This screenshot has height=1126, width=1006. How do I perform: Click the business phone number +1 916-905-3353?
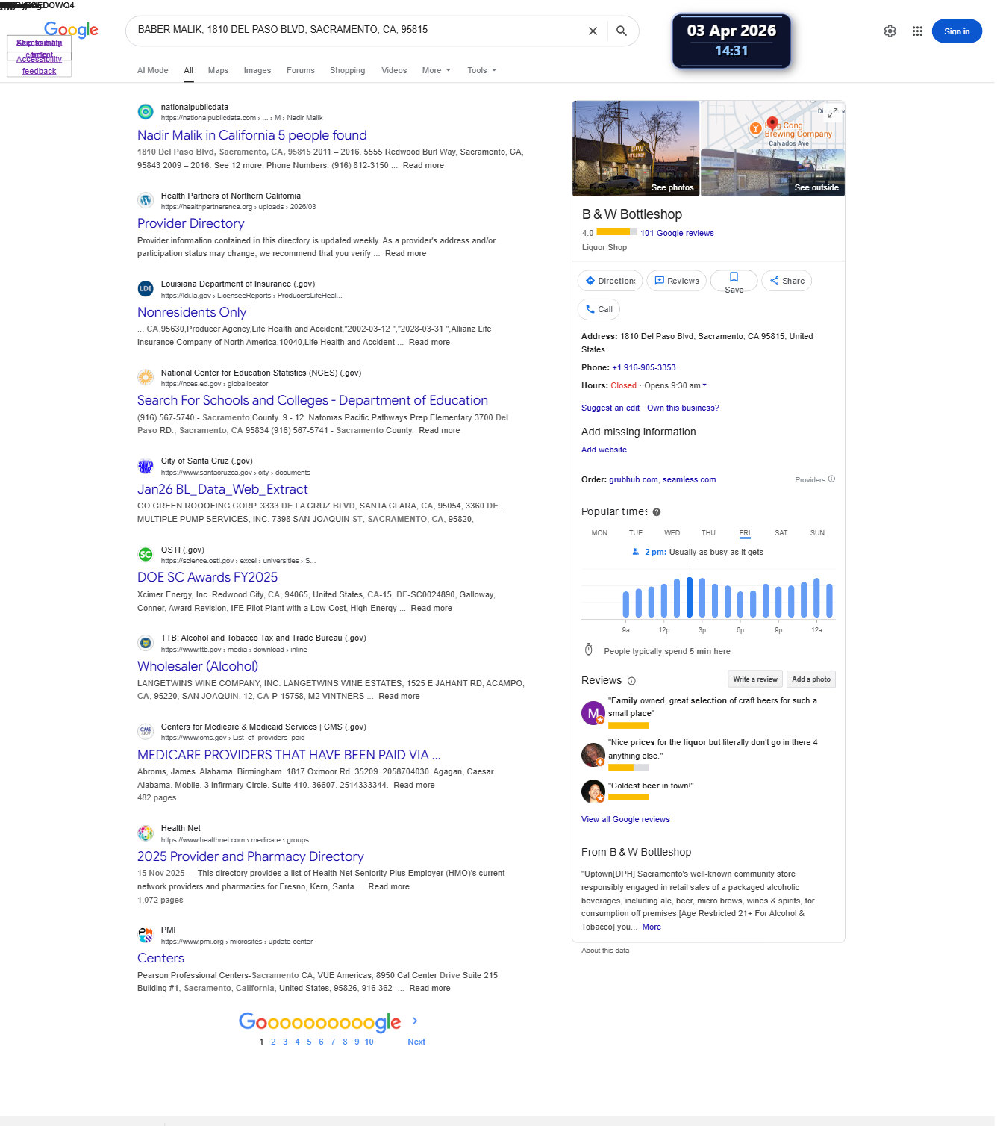coord(644,367)
